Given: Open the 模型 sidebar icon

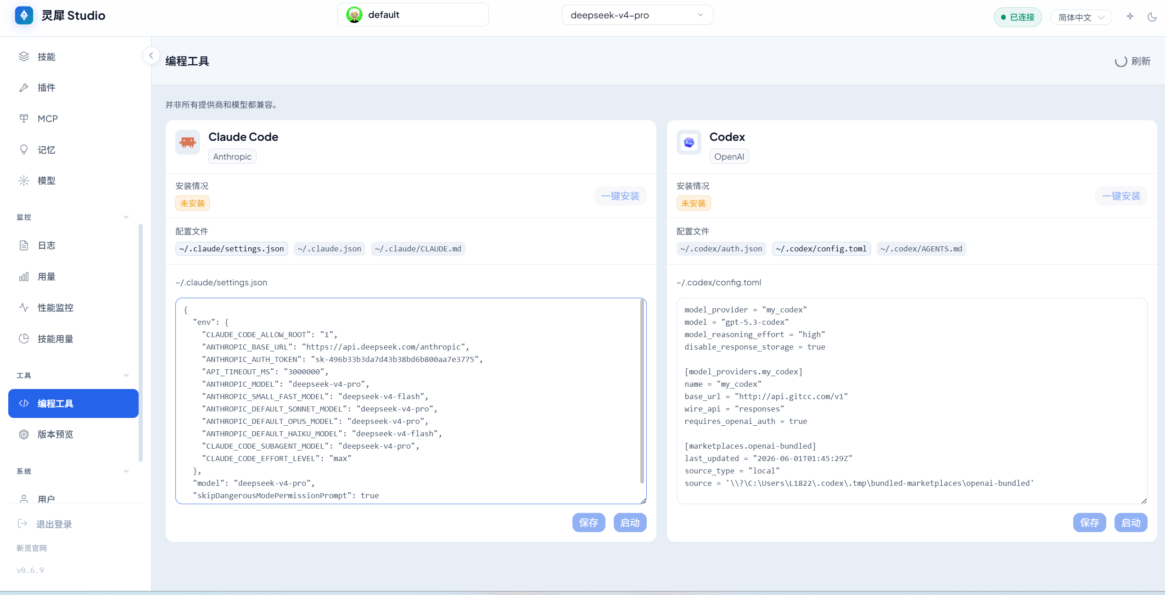Looking at the screenshot, I should click(24, 181).
